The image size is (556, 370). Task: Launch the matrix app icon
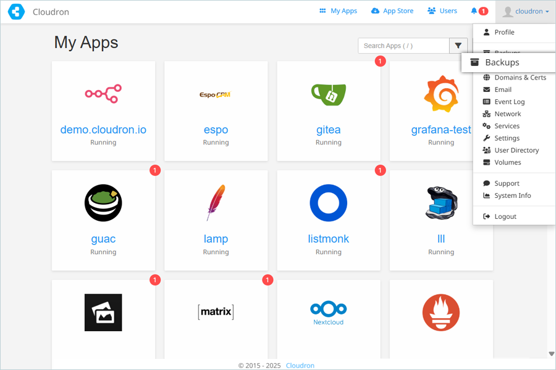216,312
